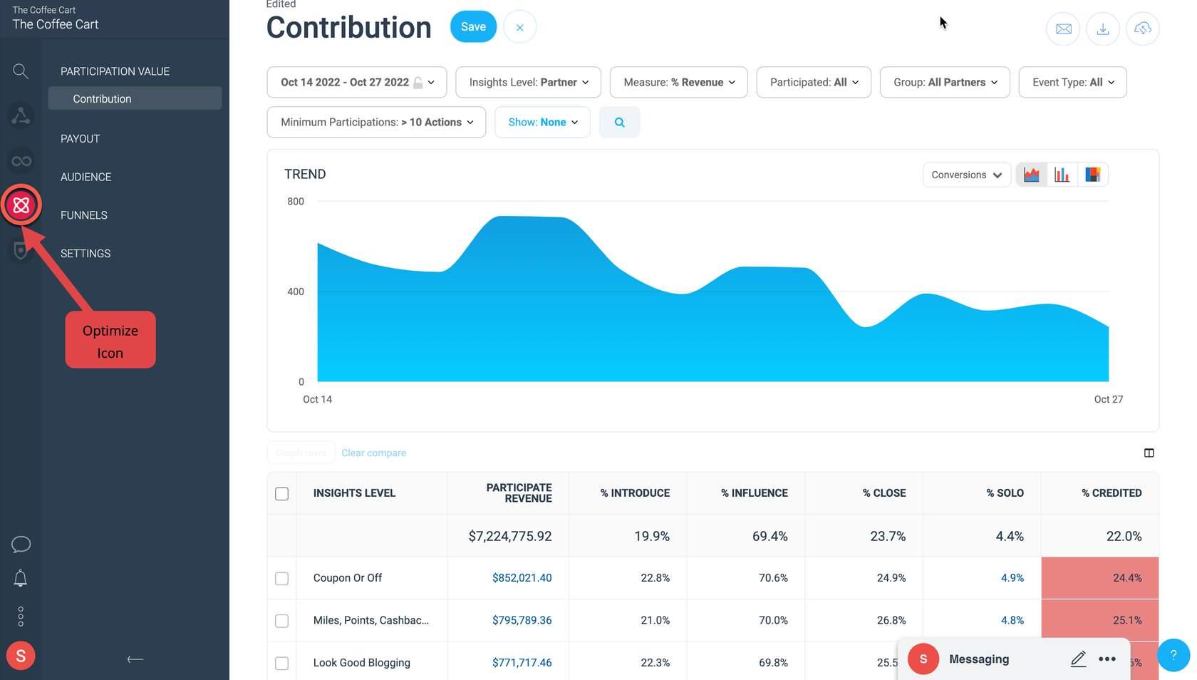Open the Measure: % Revenue dropdown
1197x680 pixels.
coord(679,83)
